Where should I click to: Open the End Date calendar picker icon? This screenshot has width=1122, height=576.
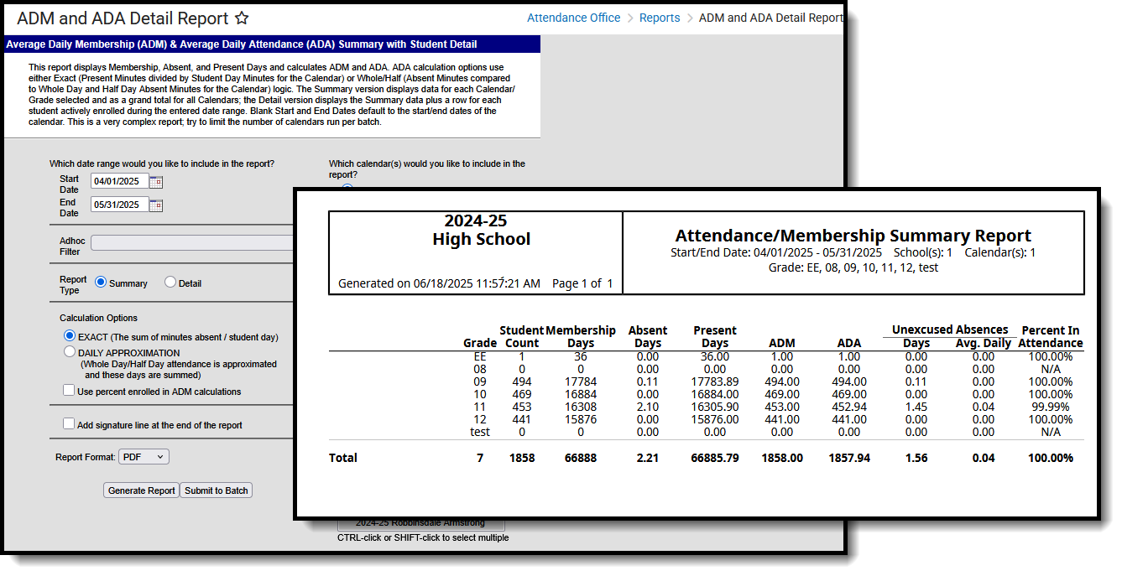point(156,205)
